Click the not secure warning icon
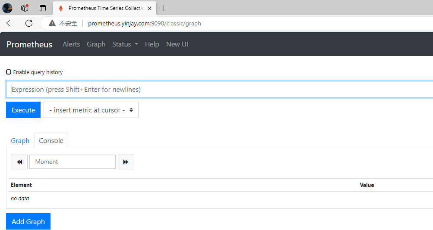433x230 pixels. (52, 23)
